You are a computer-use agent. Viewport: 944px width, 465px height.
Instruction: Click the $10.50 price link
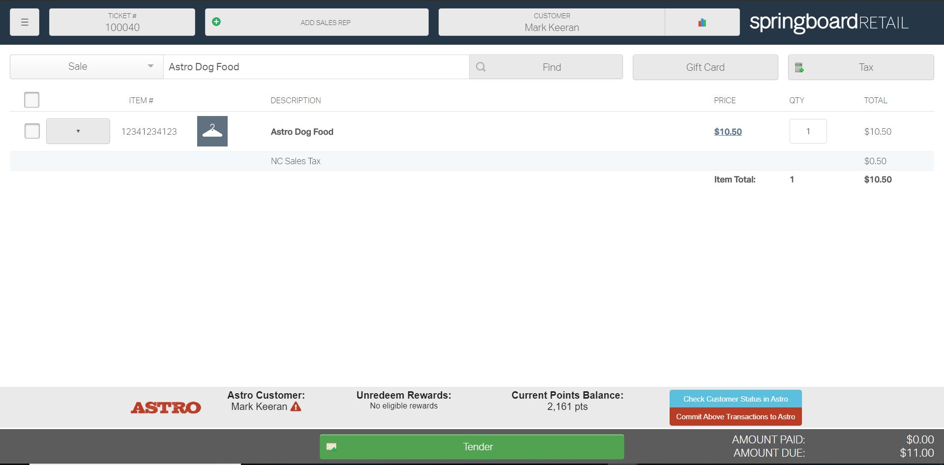728,132
